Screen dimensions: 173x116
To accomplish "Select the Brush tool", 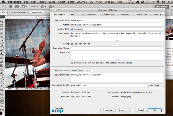I will click(2, 50).
